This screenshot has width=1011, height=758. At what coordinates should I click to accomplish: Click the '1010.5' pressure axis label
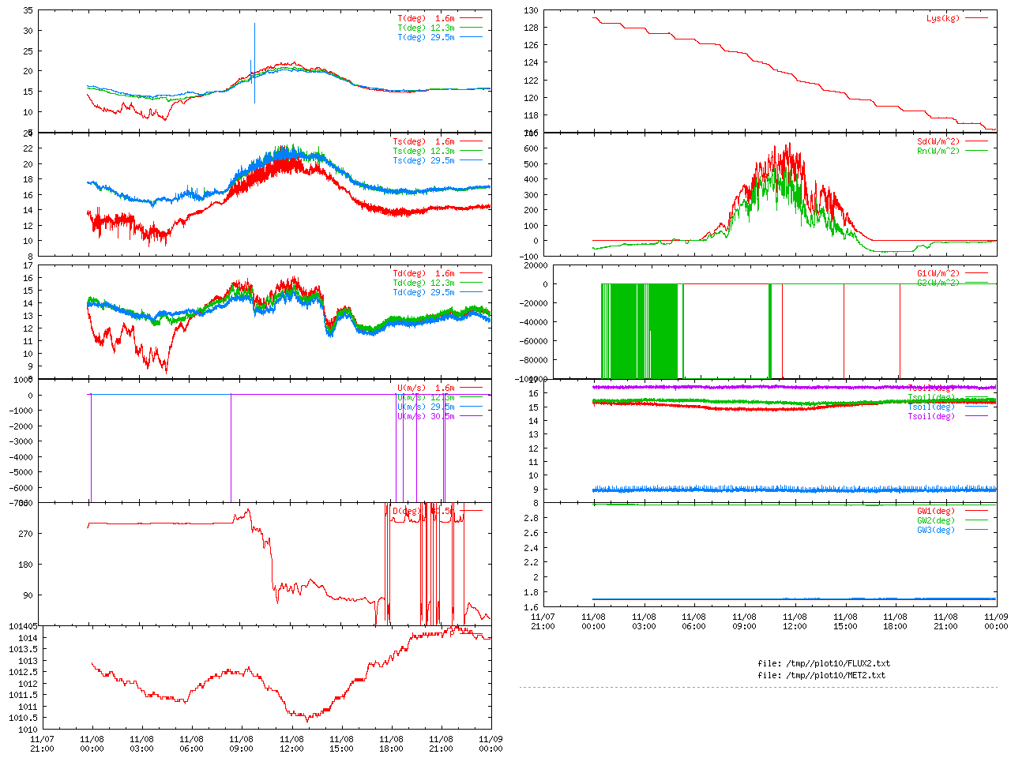pyautogui.click(x=23, y=719)
